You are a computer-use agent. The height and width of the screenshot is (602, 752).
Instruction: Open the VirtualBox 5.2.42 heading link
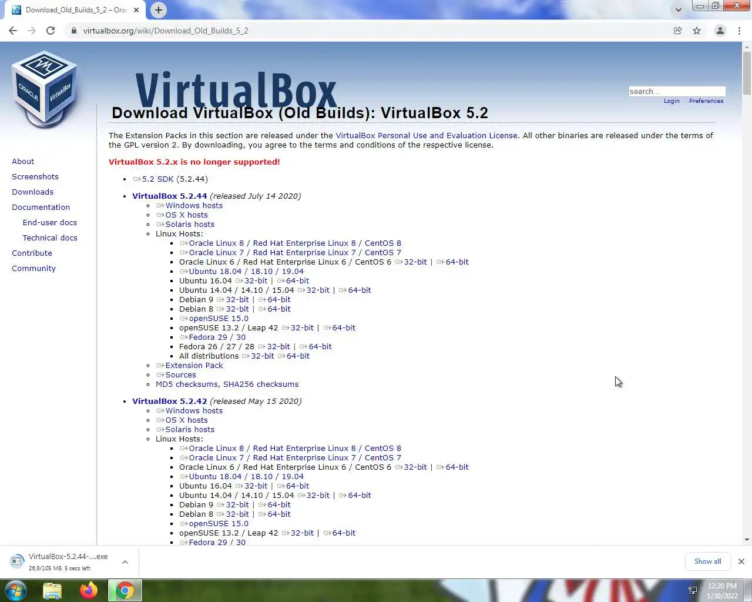[x=169, y=402]
